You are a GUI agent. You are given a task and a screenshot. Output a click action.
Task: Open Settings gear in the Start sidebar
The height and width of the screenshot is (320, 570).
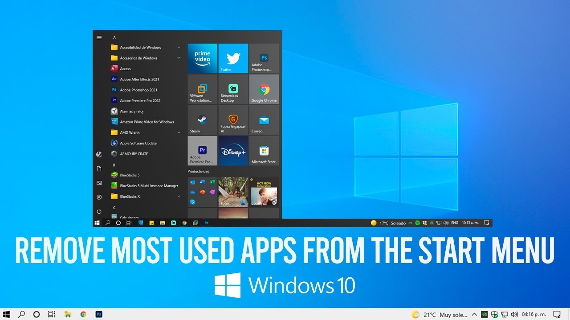[99, 197]
